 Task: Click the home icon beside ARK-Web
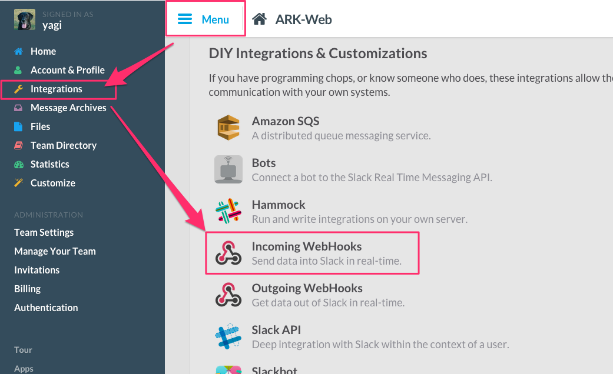click(x=259, y=19)
